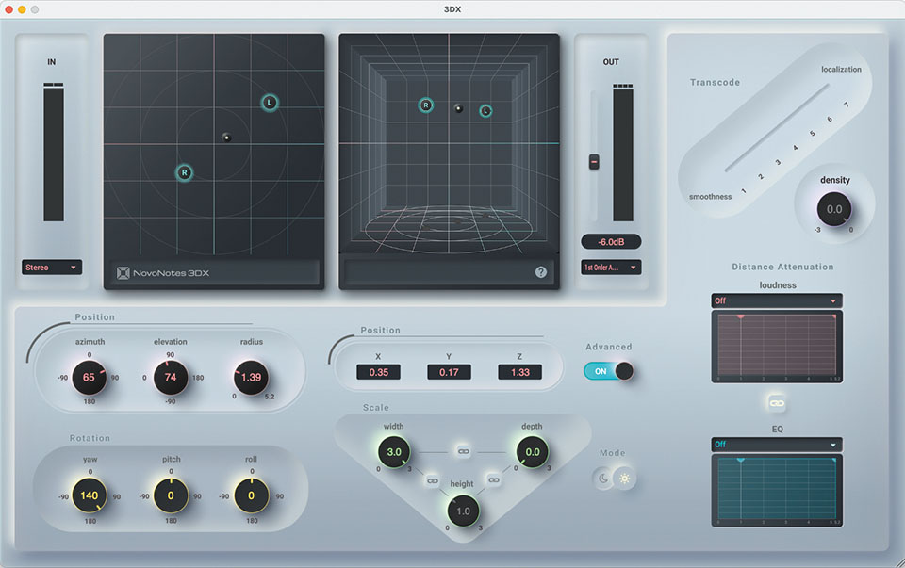This screenshot has height=568, width=905.
Task: Click the R source marker in top view
Action: point(184,172)
